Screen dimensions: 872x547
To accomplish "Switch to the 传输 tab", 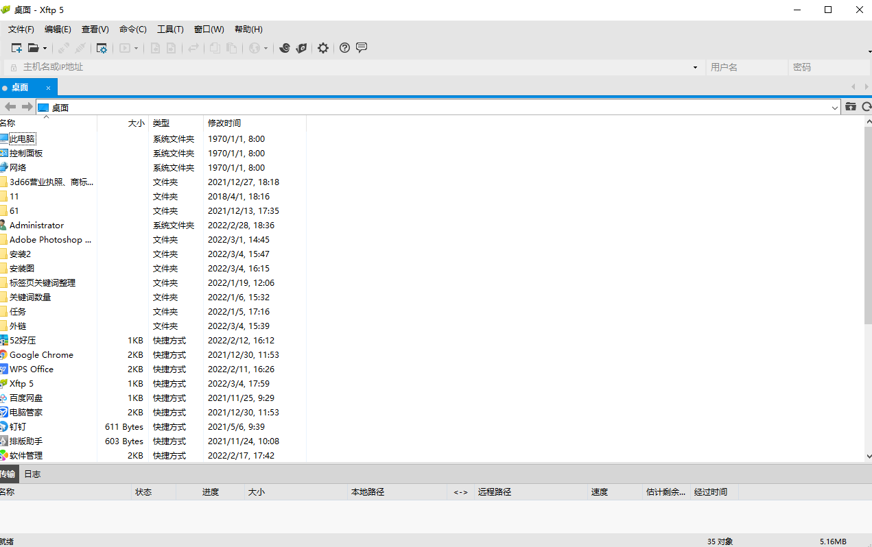I will point(8,474).
